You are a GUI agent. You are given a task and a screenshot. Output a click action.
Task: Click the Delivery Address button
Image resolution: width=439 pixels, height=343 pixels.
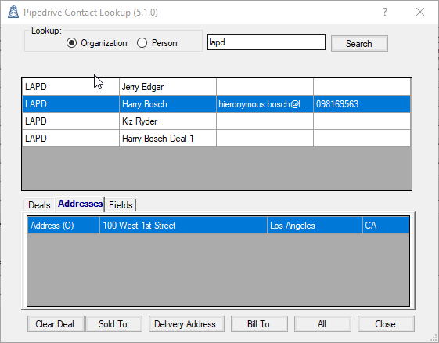coord(186,324)
